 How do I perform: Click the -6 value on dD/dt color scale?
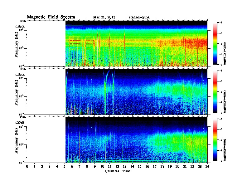click(x=221, y=81)
